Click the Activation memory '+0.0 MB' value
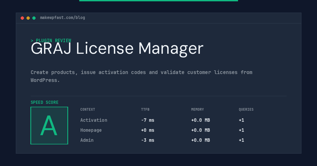Image resolution: width=317 pixels, height=166 pixels. (x=201, y=120)
